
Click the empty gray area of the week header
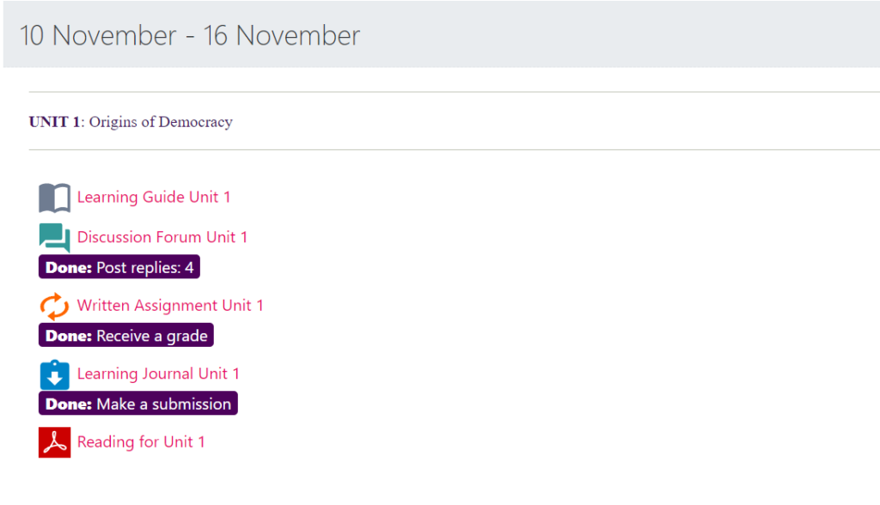click(x=619, y=36)
